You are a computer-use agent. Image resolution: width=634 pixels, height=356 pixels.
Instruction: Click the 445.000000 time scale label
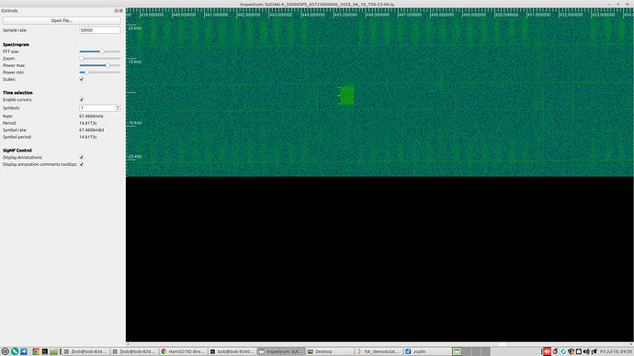pyautogui.click(x=345, y=15)
